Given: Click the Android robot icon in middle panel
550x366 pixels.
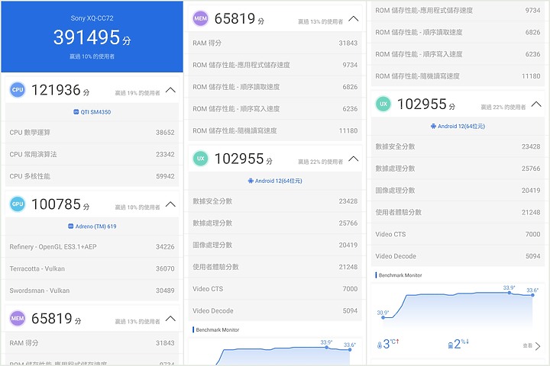Looking at the screenshot, I should click(251, 181).
